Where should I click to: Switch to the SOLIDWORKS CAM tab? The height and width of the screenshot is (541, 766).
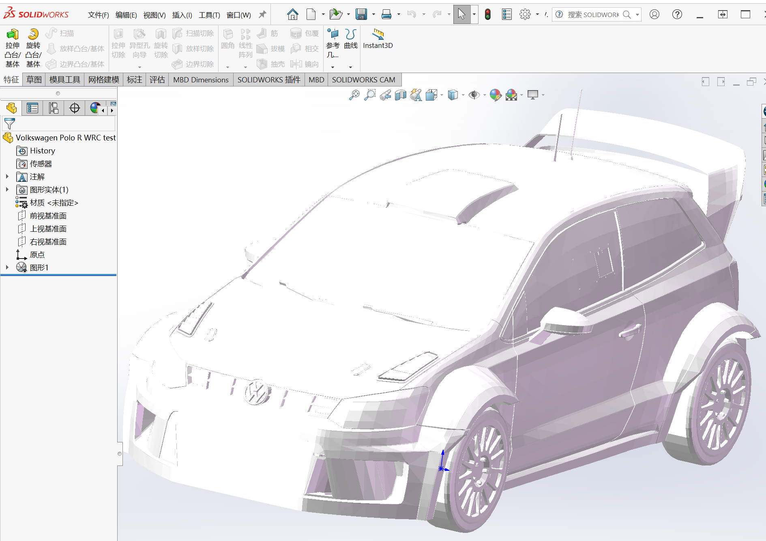[364, 80]
